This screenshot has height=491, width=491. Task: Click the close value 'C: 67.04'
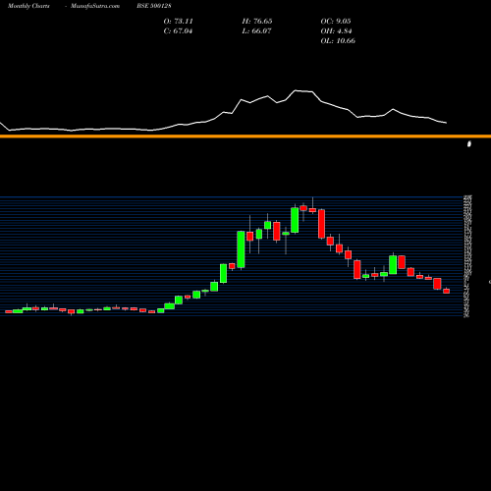178,31
